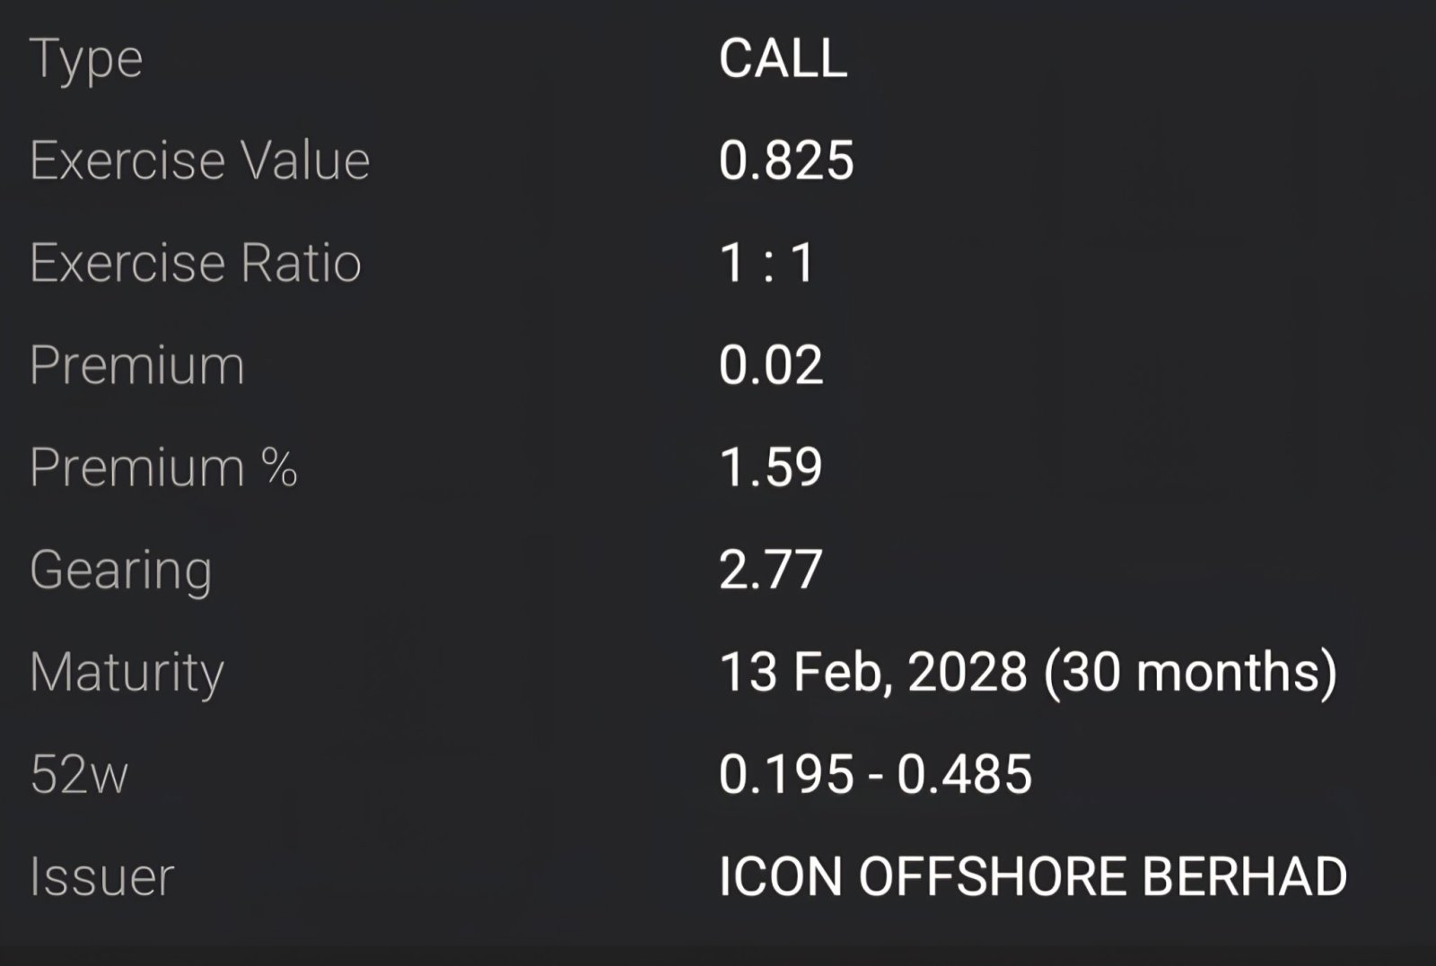
Task: Select the Exercise Ratio label
Action: [195, 264]
